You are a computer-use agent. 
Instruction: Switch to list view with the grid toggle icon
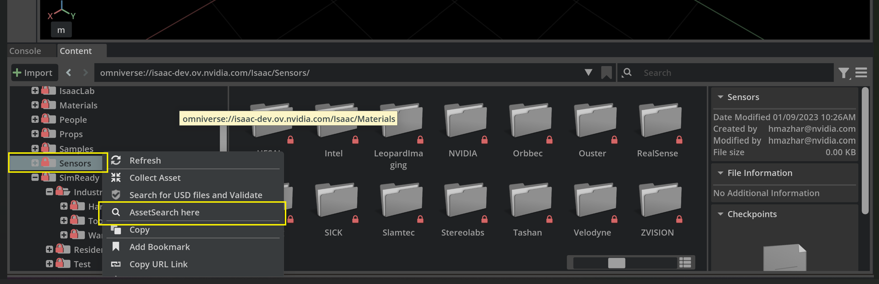point(685,263)
